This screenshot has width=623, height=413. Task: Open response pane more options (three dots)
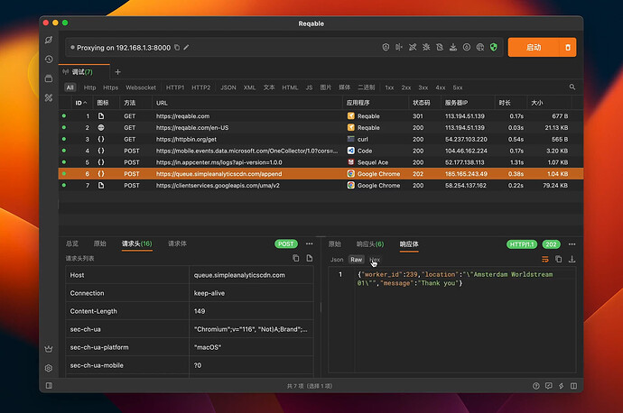coord(572,244)
